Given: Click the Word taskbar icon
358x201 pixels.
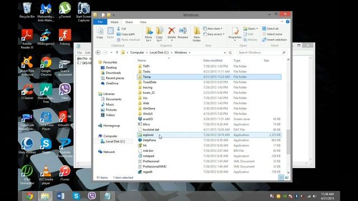Looking at the screenshot, I should pyautogui.click(x=60, y=196).
